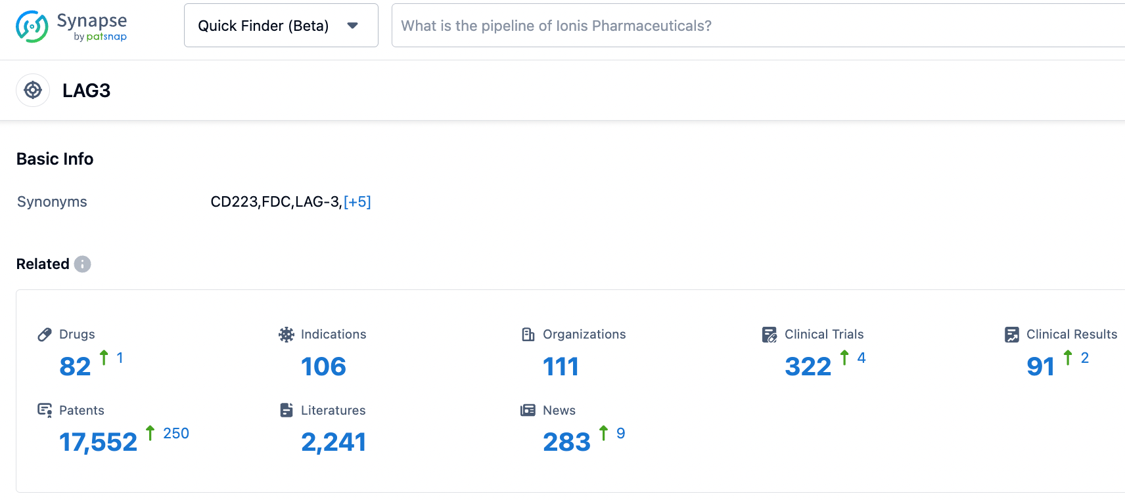Click the Synapse by Patsnap logo
The height and width of the screenshot is (500, 1125).
[x=71, y=26]
